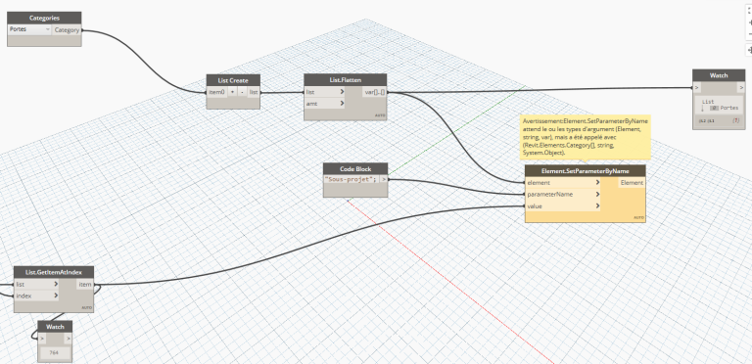Screen dimensions: 752x364
Task: Click item0 input port on List Create
Action: [x=216, y=92]
